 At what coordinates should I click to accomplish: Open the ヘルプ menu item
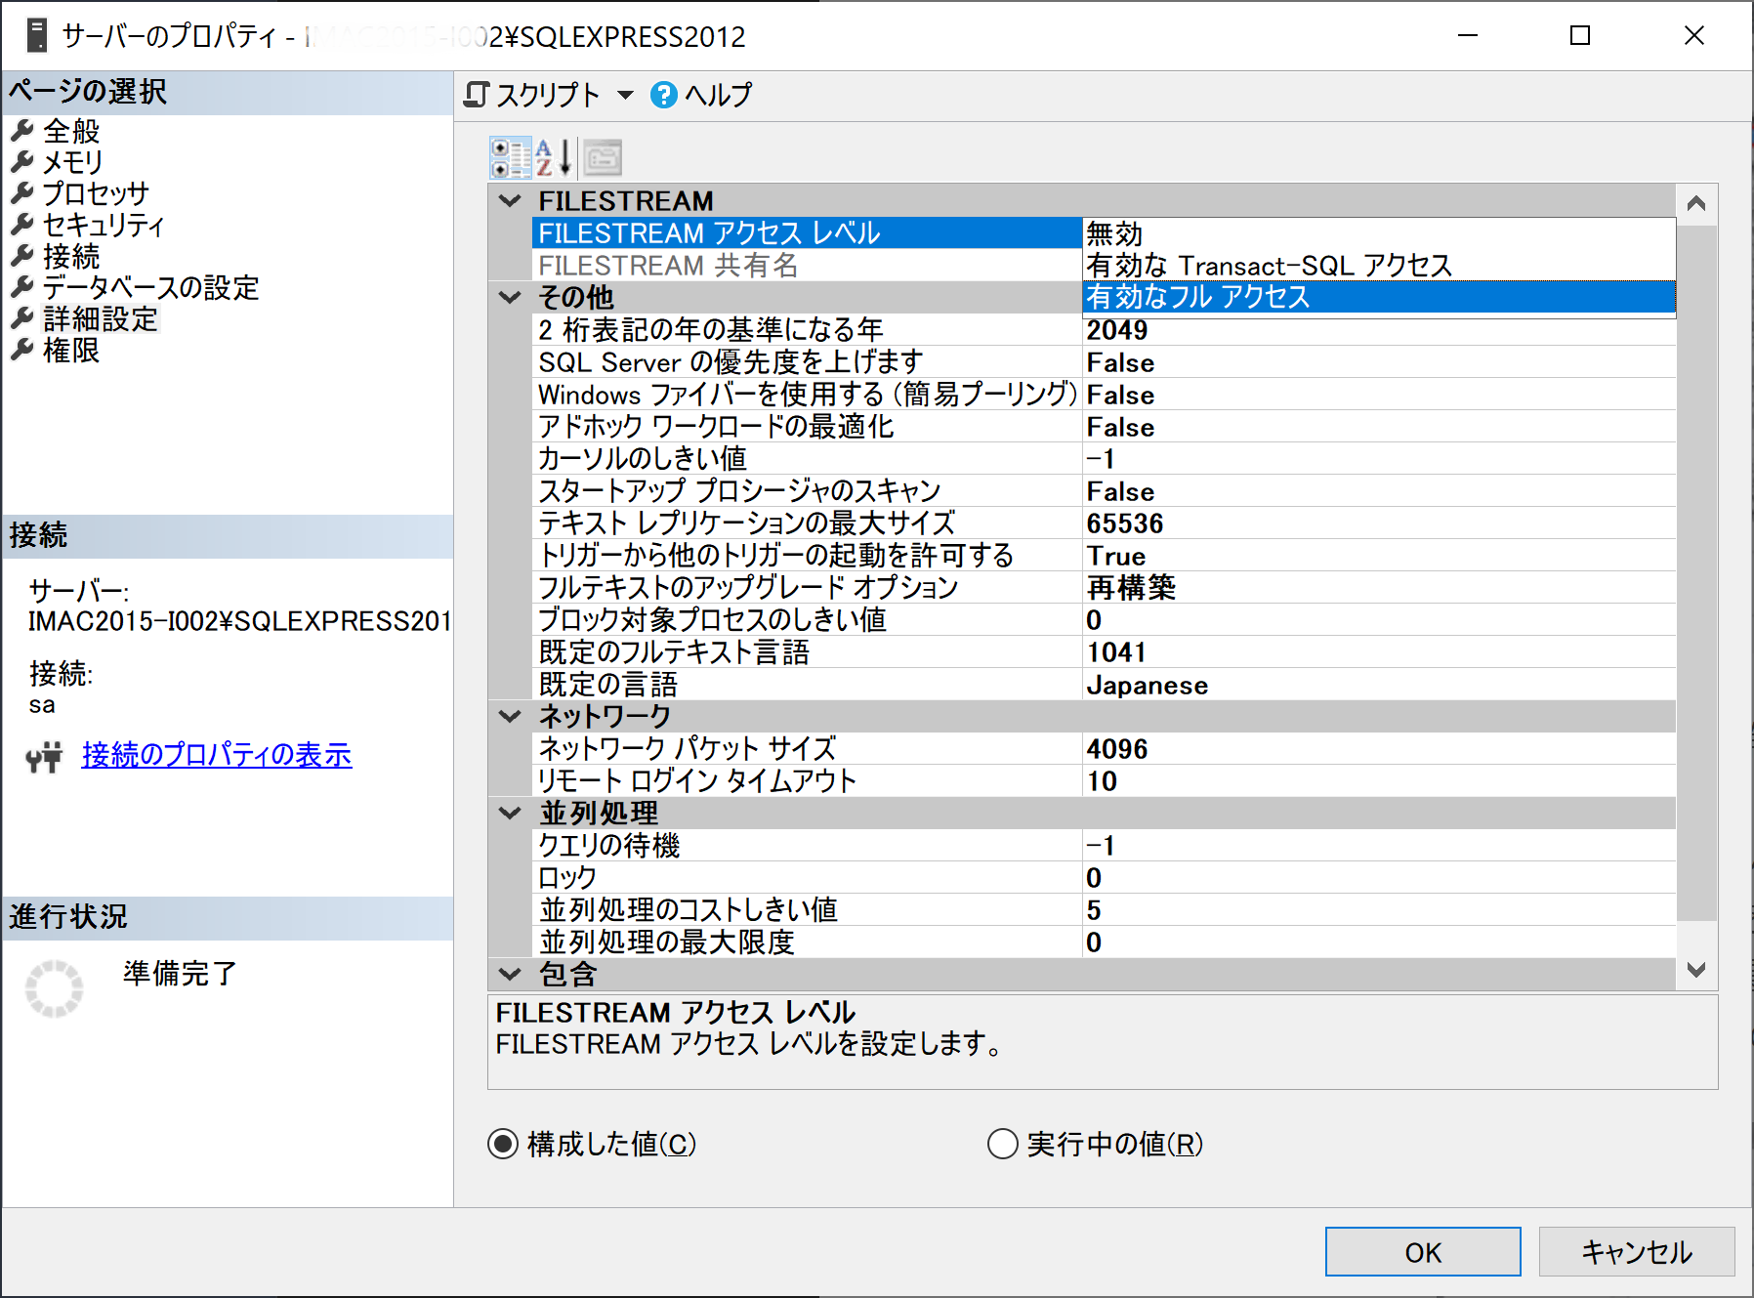[720, 94]
